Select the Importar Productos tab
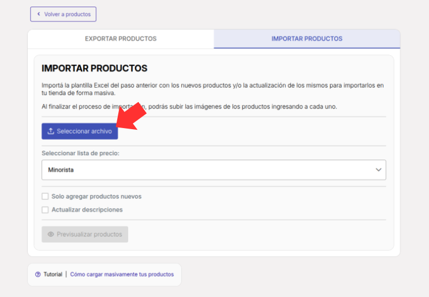 [307, 39]
